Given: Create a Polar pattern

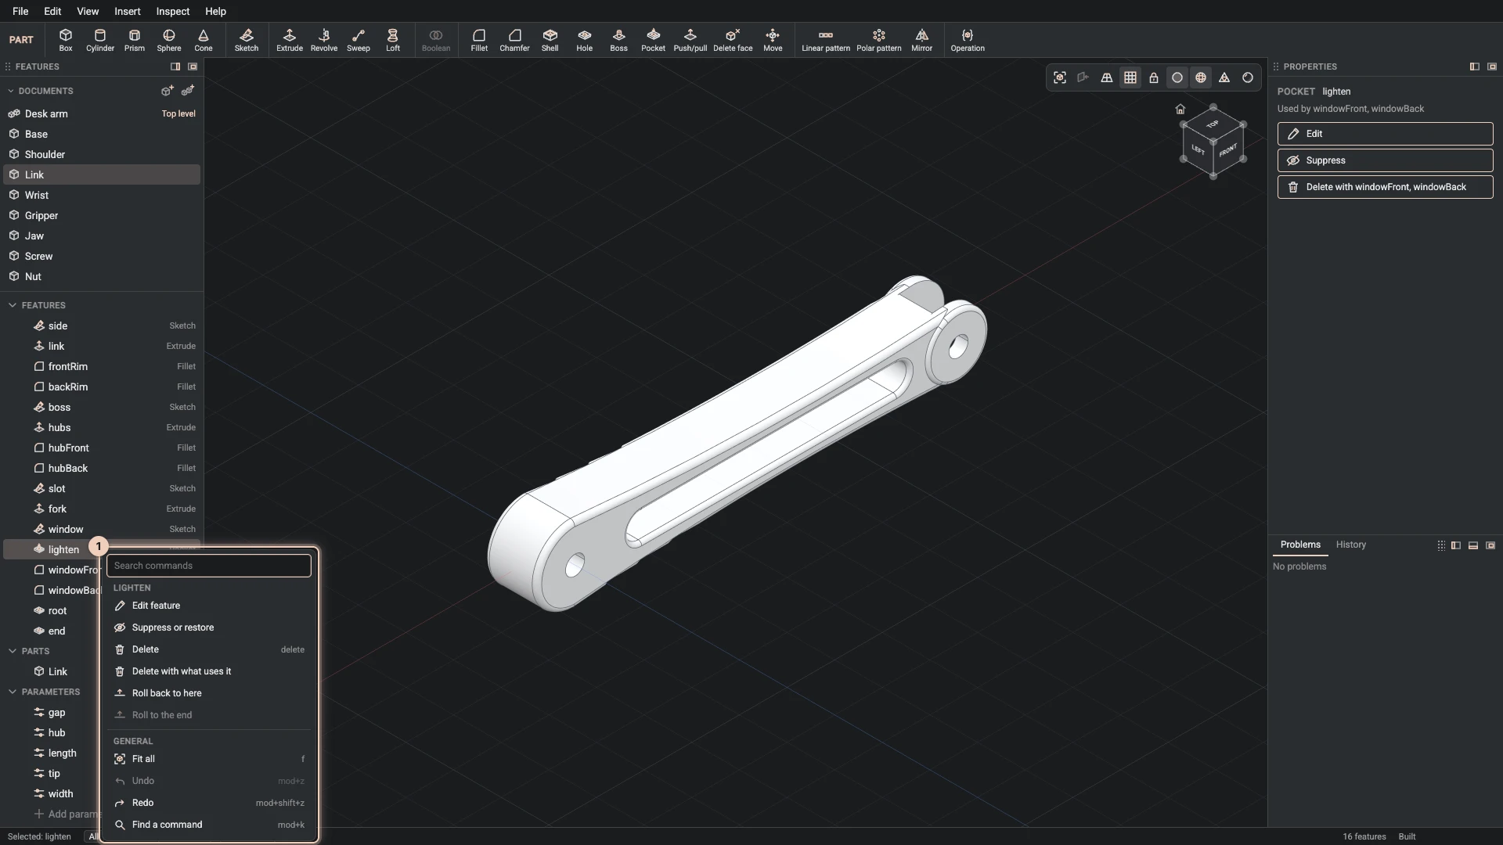Looking at the screenshot, I should tap(879, 40).
